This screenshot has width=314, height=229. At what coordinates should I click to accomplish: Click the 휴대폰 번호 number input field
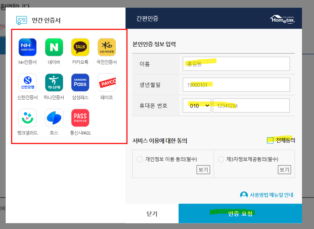pos(251,106)
